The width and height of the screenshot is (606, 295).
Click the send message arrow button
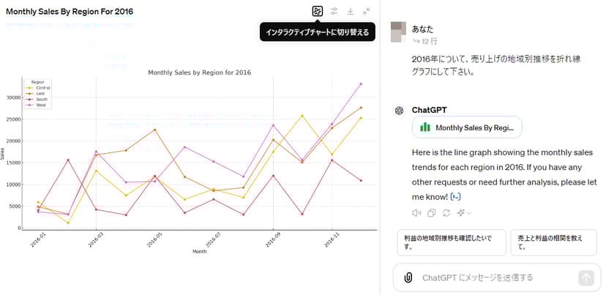pyautogui.click(x=586, y=277)
